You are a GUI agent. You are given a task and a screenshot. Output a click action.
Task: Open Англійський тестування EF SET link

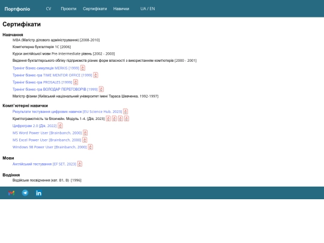click(x=44, y=164)
